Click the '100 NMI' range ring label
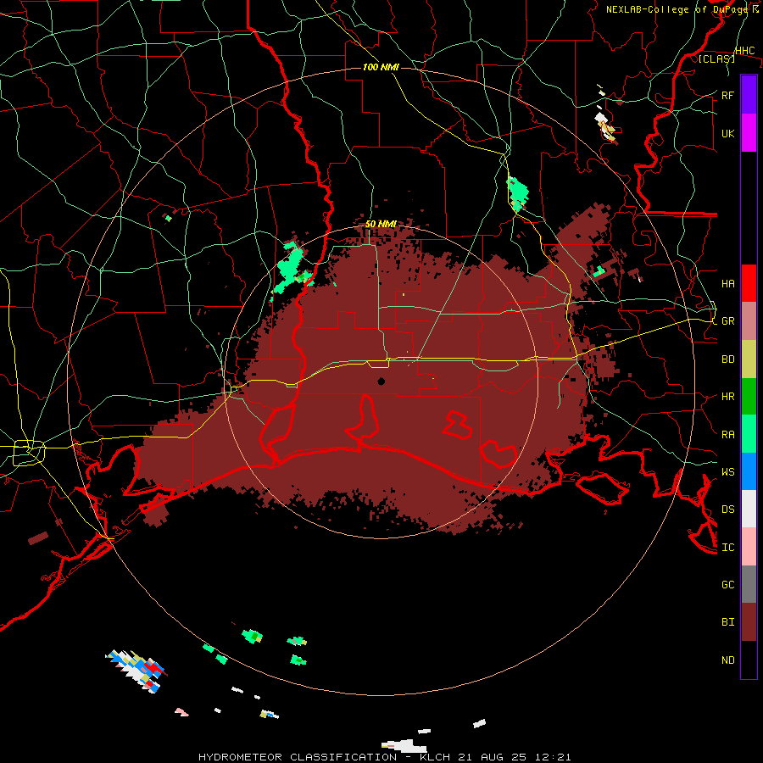 click(x=381, y=67)
